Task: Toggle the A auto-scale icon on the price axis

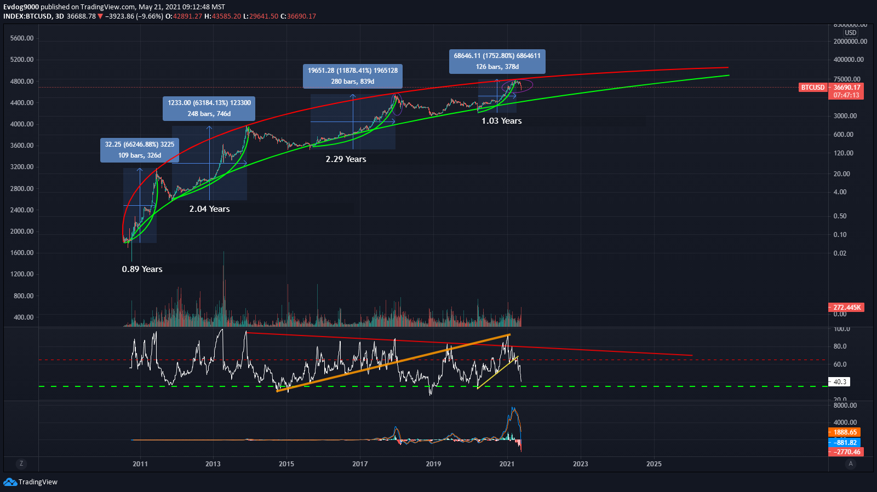Action: (851, 464)
